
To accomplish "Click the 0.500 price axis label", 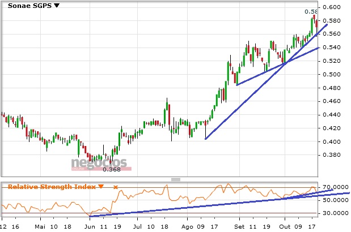I will tap(332, 74).
